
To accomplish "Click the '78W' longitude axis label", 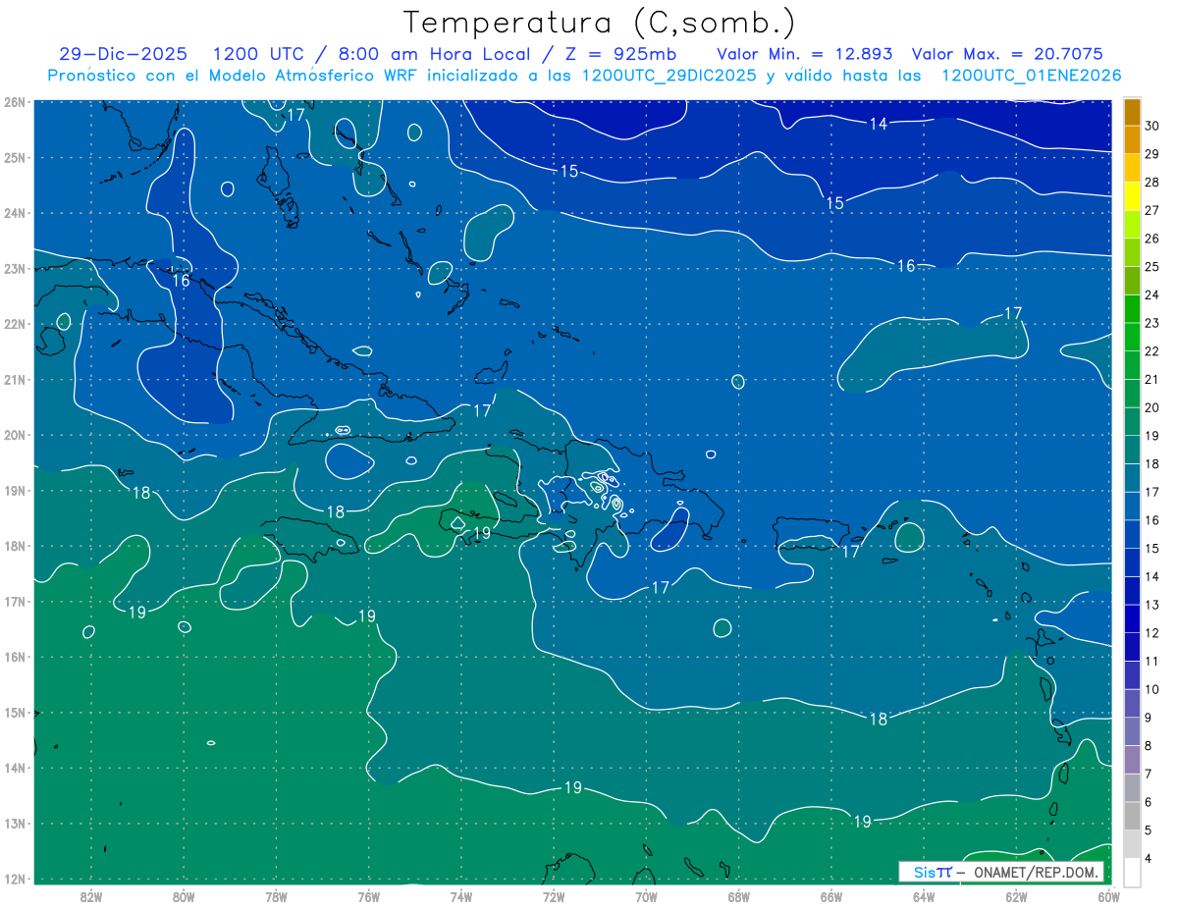I will pos(276,895).
